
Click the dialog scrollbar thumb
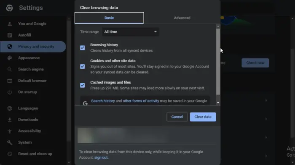pos(218,62)
